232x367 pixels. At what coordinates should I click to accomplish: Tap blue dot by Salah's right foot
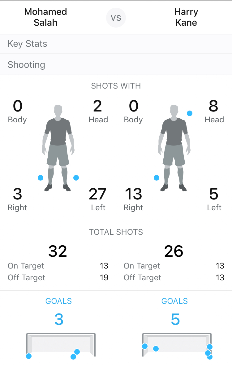pyautogui.click(x=41, y=178)
